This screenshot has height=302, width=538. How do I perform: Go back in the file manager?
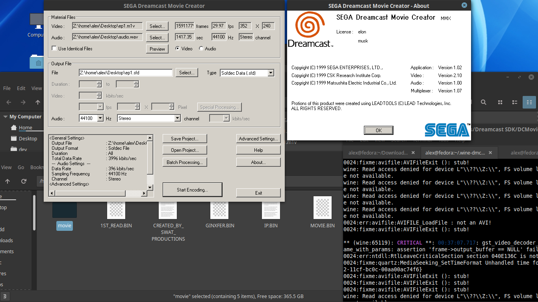tap(9, 102)
